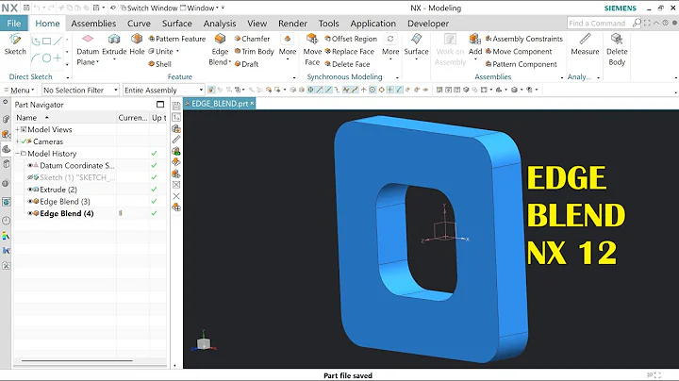Click the Shell command
Viewport: 679px width, 381px height.
pyautogui.click(x=159, y=64)
